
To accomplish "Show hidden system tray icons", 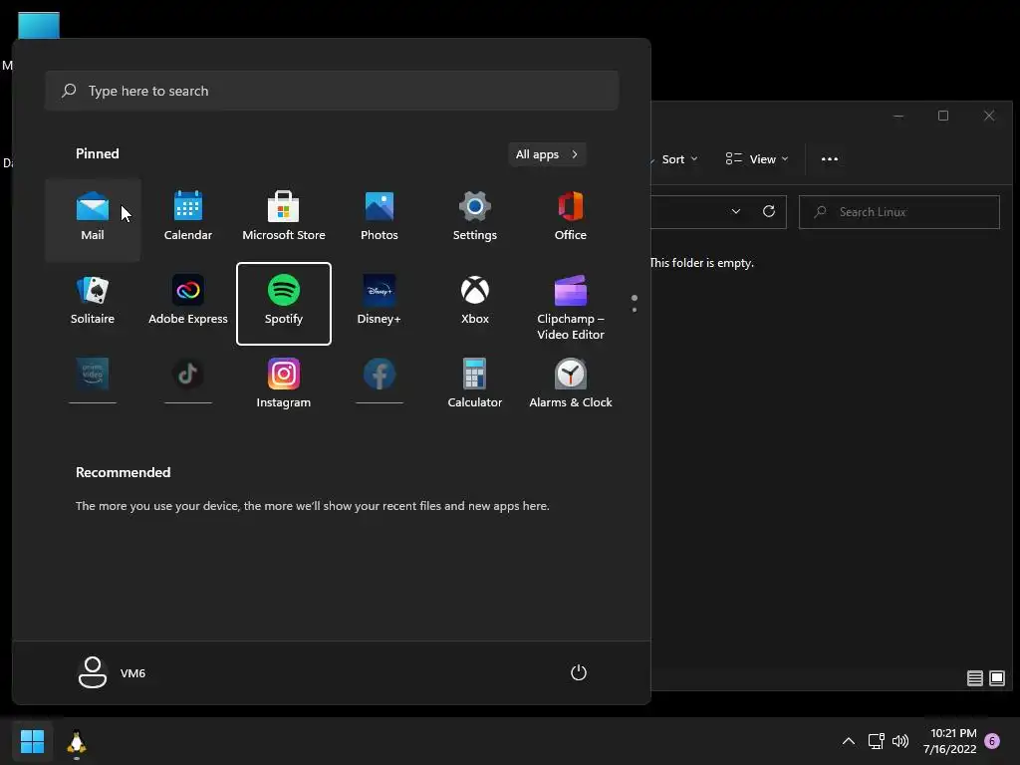I will tap(849, 741).
